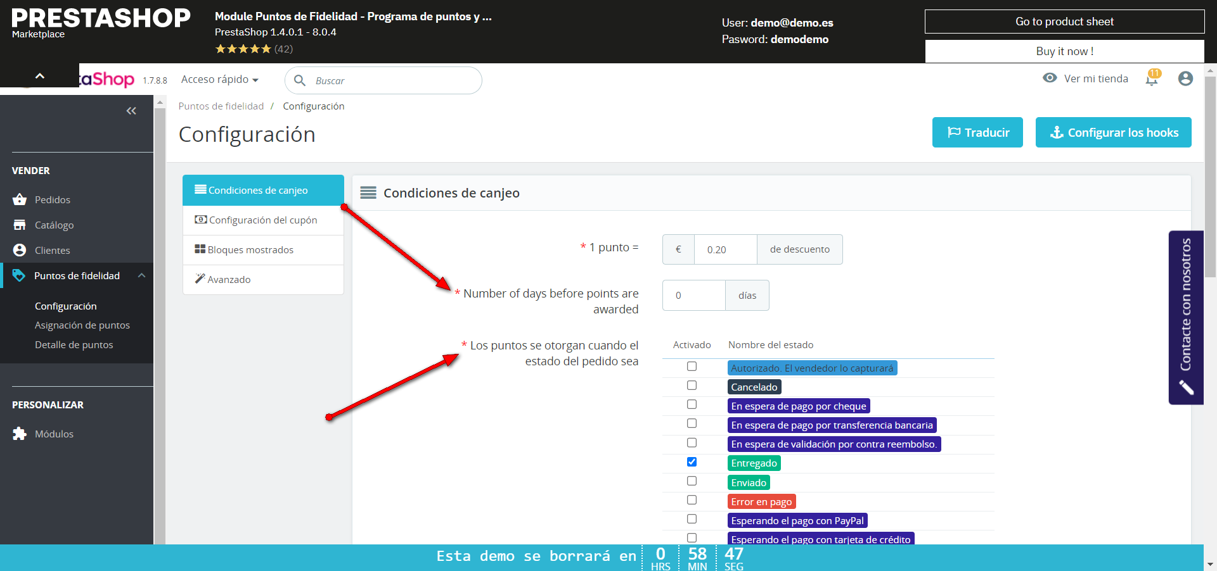
Task: Click Pedidos in the sidebar menu
Action: [53, 199]
